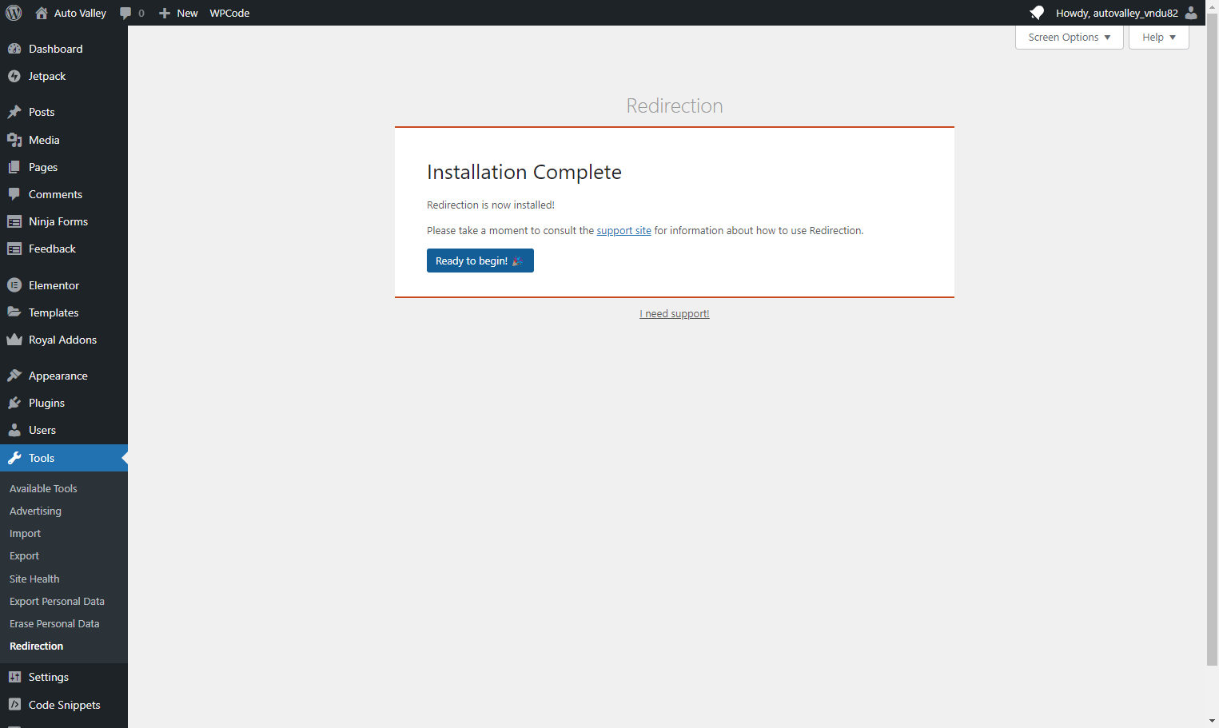Click the Posts pushpin icon

coord(14,112)
